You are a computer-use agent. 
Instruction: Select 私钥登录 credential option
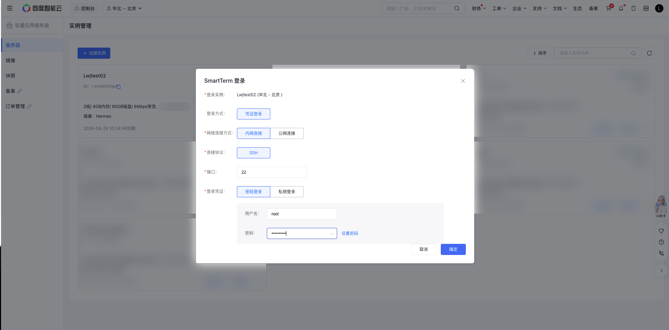[x=287, y=192]
